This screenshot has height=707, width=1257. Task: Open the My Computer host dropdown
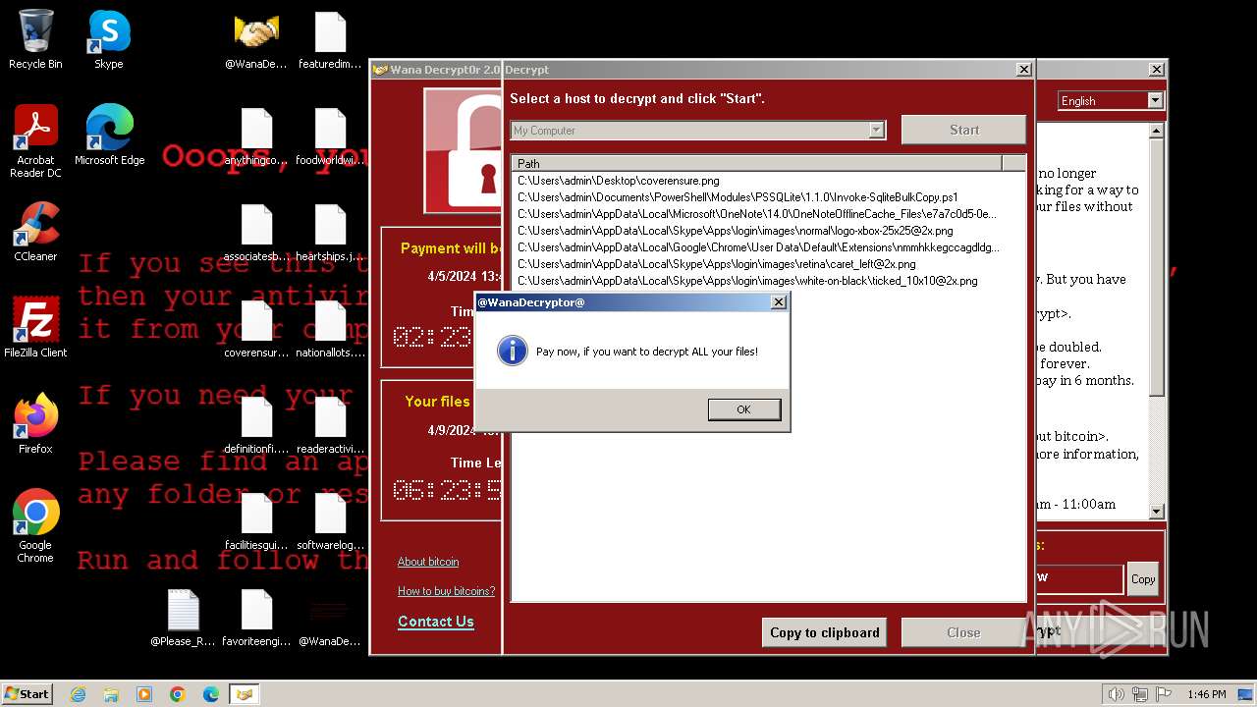[877, 130]
